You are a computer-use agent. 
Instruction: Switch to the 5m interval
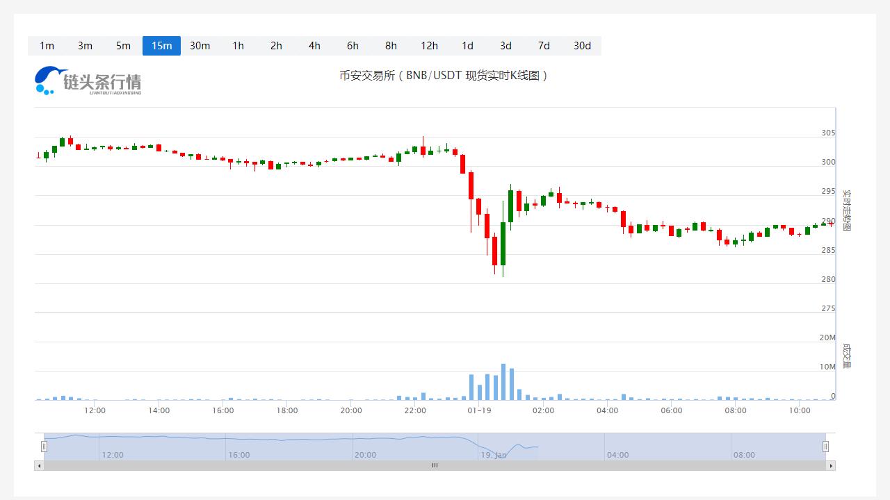click(x=123, y=46)
